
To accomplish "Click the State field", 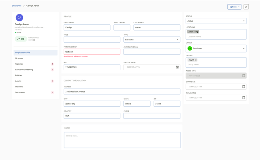I will point(137,104).
